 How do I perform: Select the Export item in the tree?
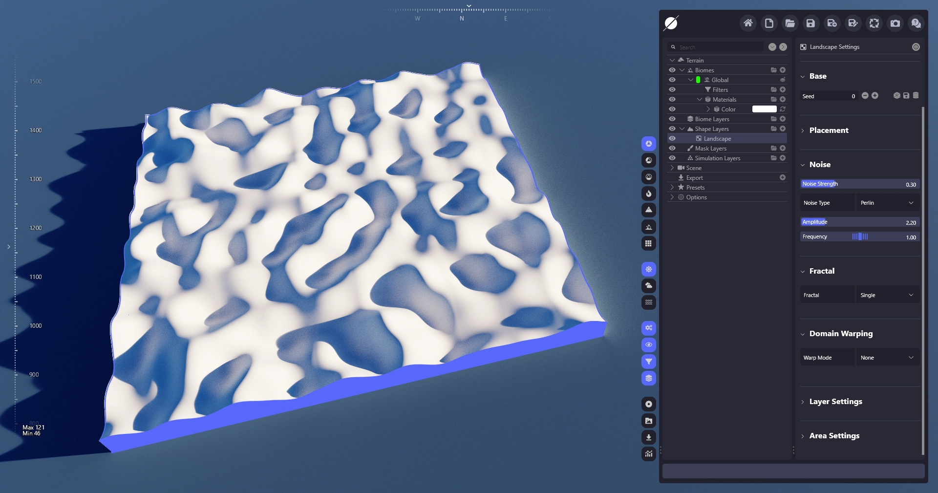pos(694,178)
